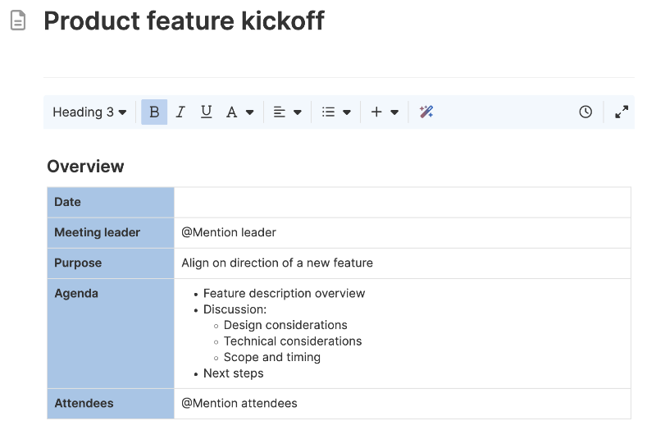
Task: Expand the bullet list options
Action: [x=347, y=112]
